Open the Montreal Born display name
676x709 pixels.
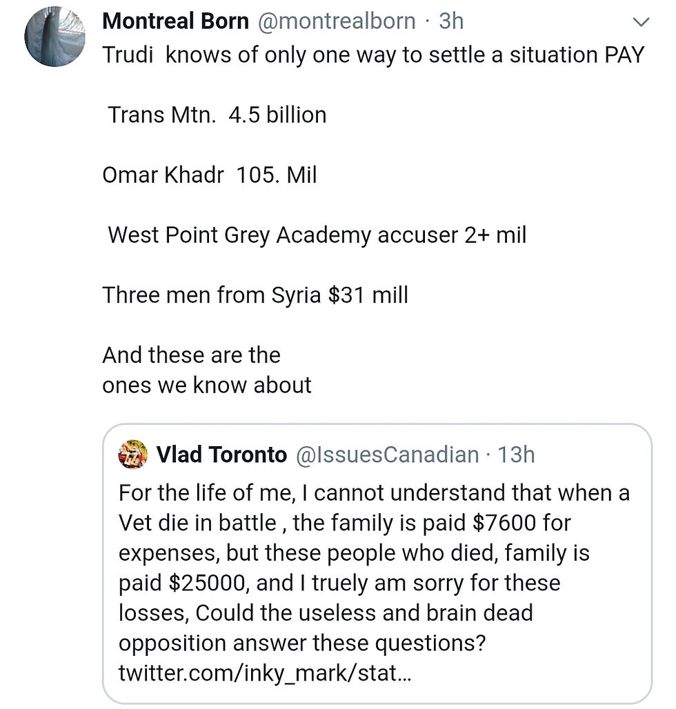[175, 21]
